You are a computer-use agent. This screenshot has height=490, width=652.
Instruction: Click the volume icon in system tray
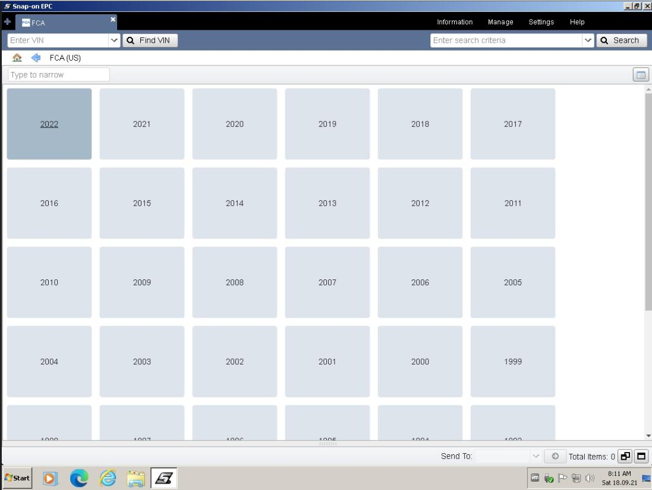(590, 478)
